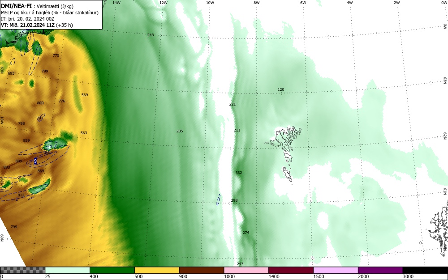Select the map value 693

11,73
